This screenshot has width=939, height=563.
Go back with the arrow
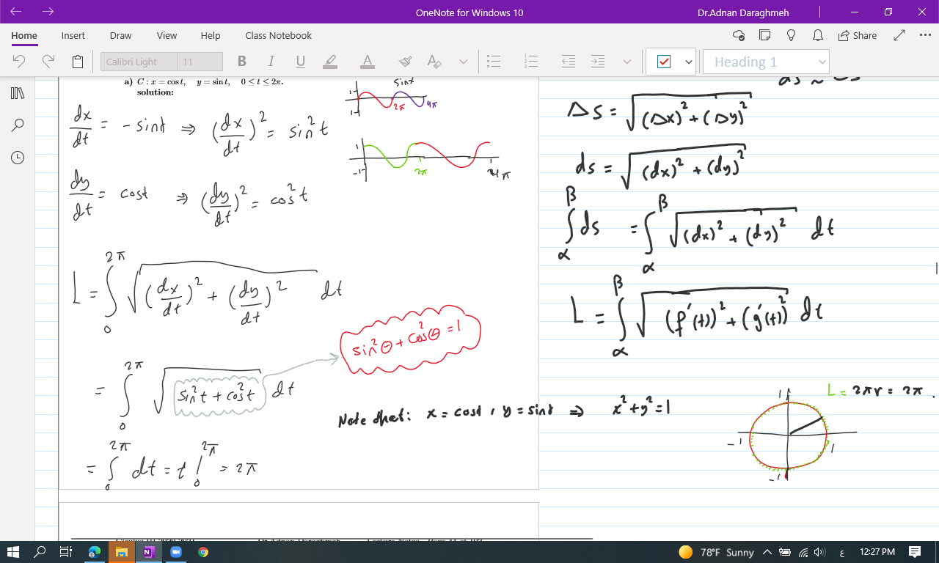pos(15,12)
